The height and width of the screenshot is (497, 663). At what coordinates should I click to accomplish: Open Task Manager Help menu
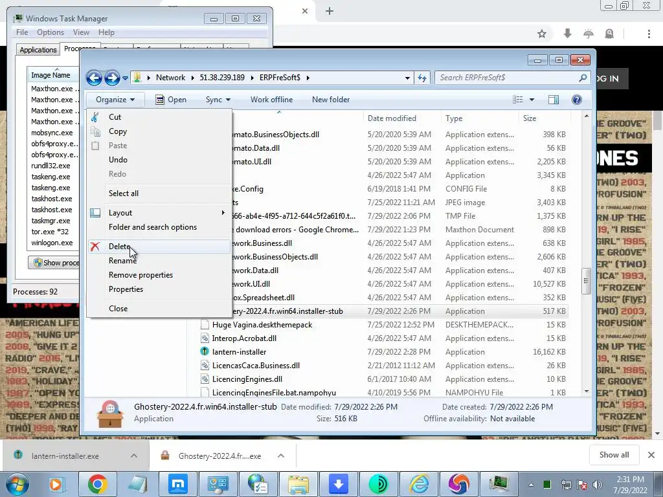[x=106, y=32]
